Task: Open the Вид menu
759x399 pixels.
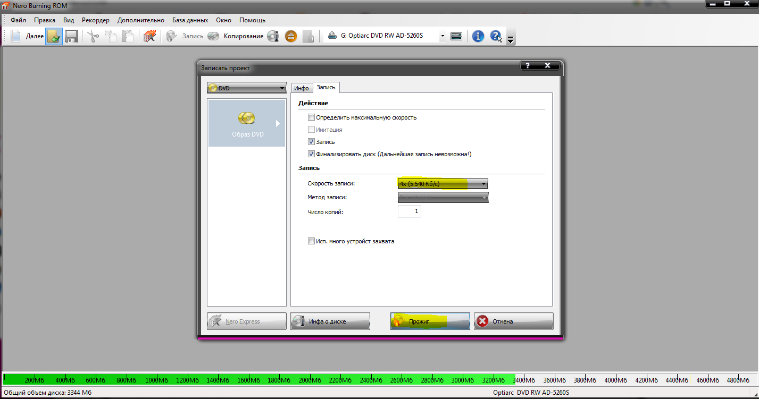Action: click(x=69, y=20)
